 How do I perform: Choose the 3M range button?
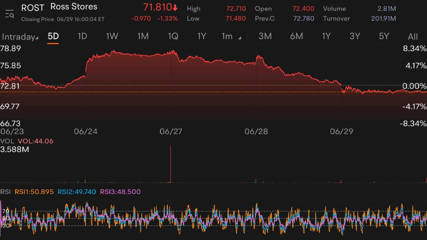(265, 36)
